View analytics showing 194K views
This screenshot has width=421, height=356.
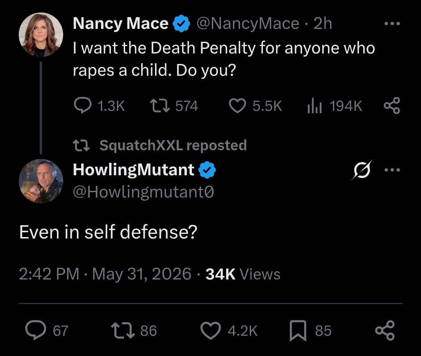point(334,106)
